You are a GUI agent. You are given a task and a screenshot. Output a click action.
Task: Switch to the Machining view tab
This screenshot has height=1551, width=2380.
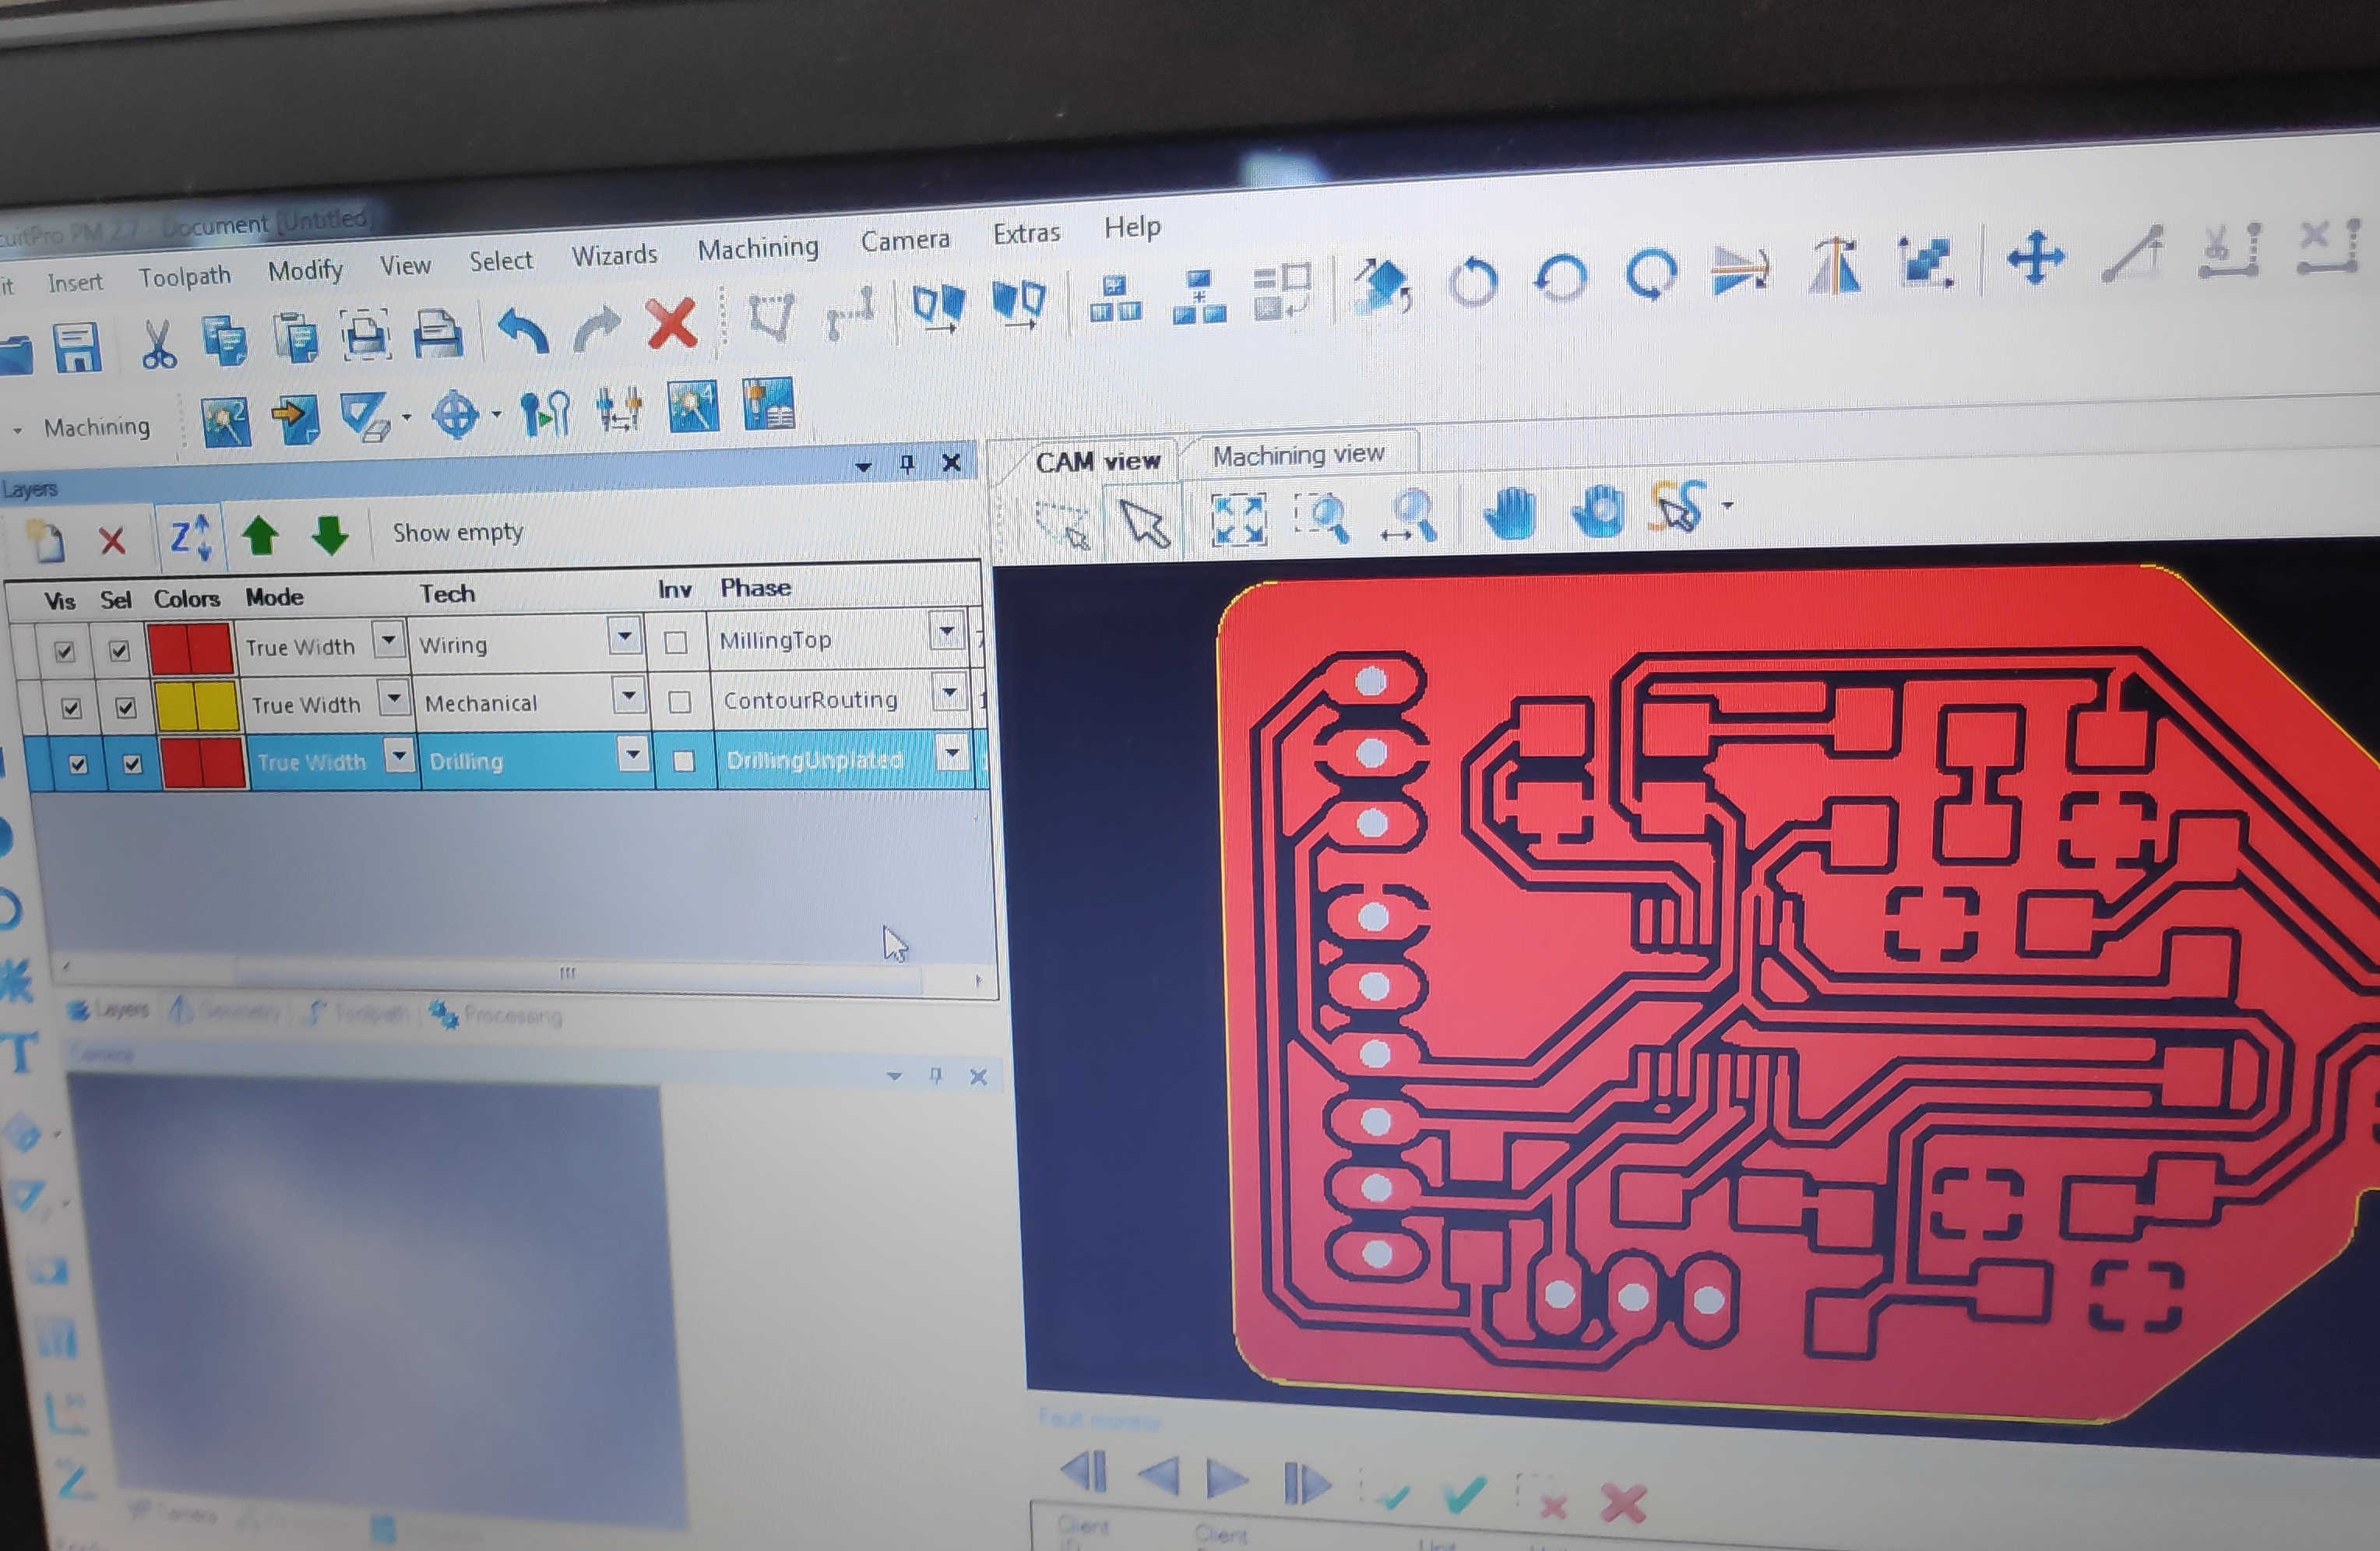tap(1298, 455)
